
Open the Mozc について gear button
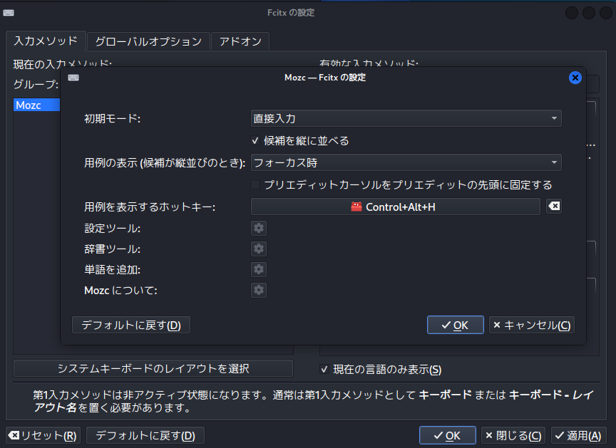tap(259, 291)
